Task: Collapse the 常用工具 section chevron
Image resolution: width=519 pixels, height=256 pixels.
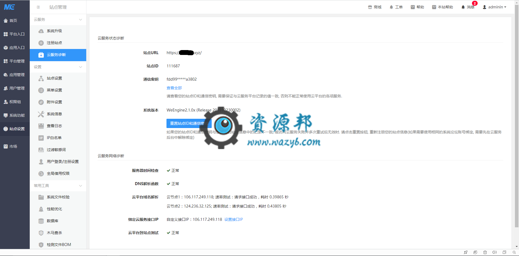Action: (x=80, y=186)
